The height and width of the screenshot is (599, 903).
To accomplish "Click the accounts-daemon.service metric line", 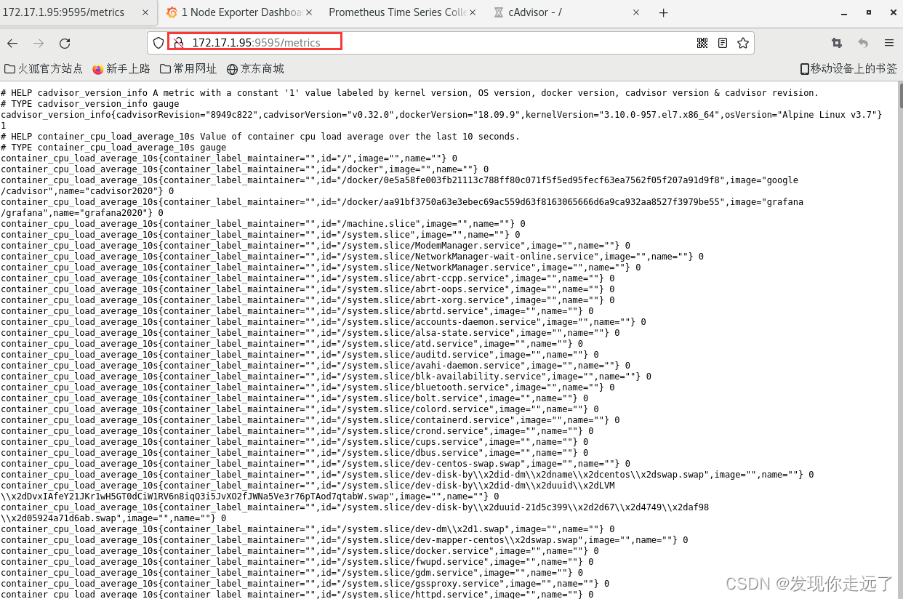I will pyautogui.click(x=324, y=322).
